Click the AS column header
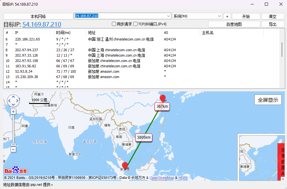The image size is (287, 189). (166, 33)
